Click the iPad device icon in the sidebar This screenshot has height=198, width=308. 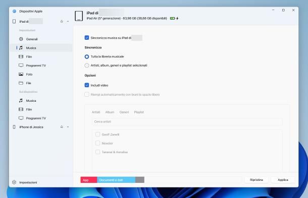point(14,21)
